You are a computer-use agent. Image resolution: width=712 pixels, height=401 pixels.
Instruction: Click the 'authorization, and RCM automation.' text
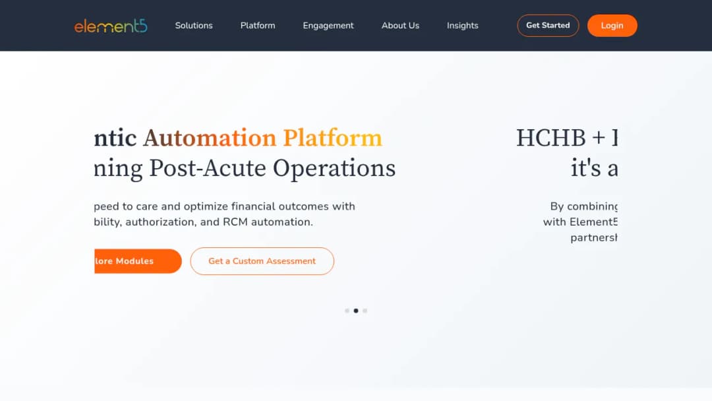coord(220,222)
